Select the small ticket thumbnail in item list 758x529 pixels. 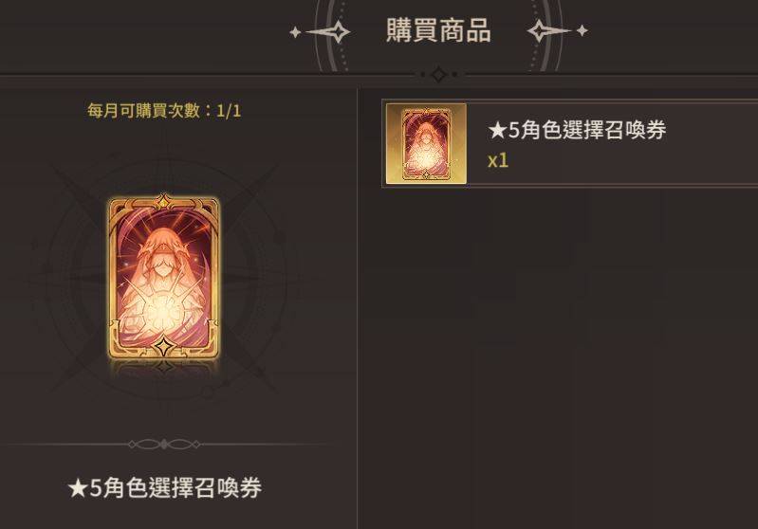tap(426, 143)
